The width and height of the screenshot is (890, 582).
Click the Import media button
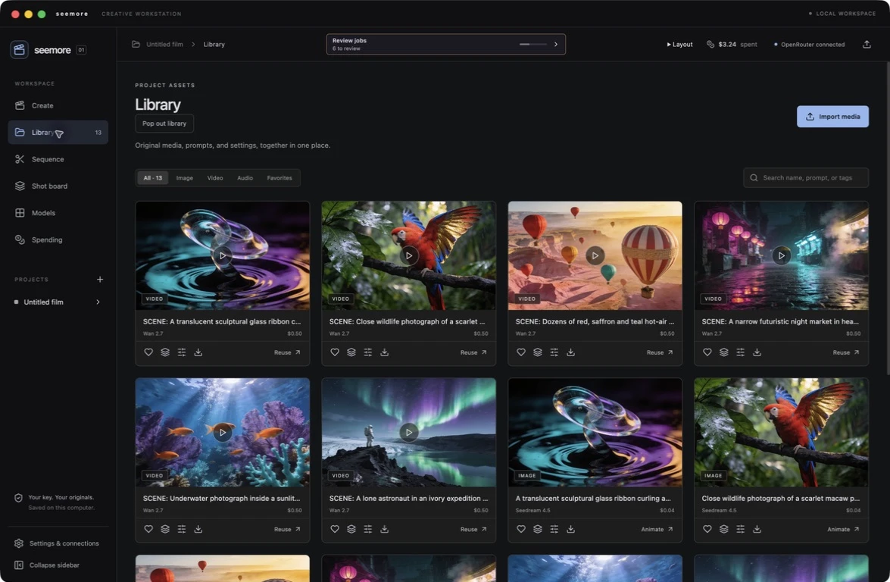click(832, 117)
